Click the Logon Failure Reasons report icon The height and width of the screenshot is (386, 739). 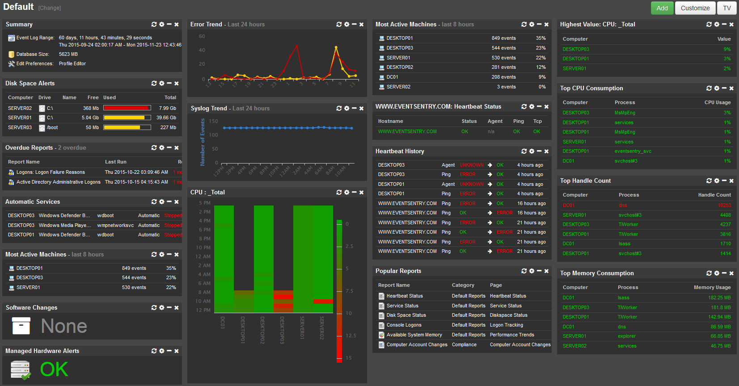tap(11, 172)
